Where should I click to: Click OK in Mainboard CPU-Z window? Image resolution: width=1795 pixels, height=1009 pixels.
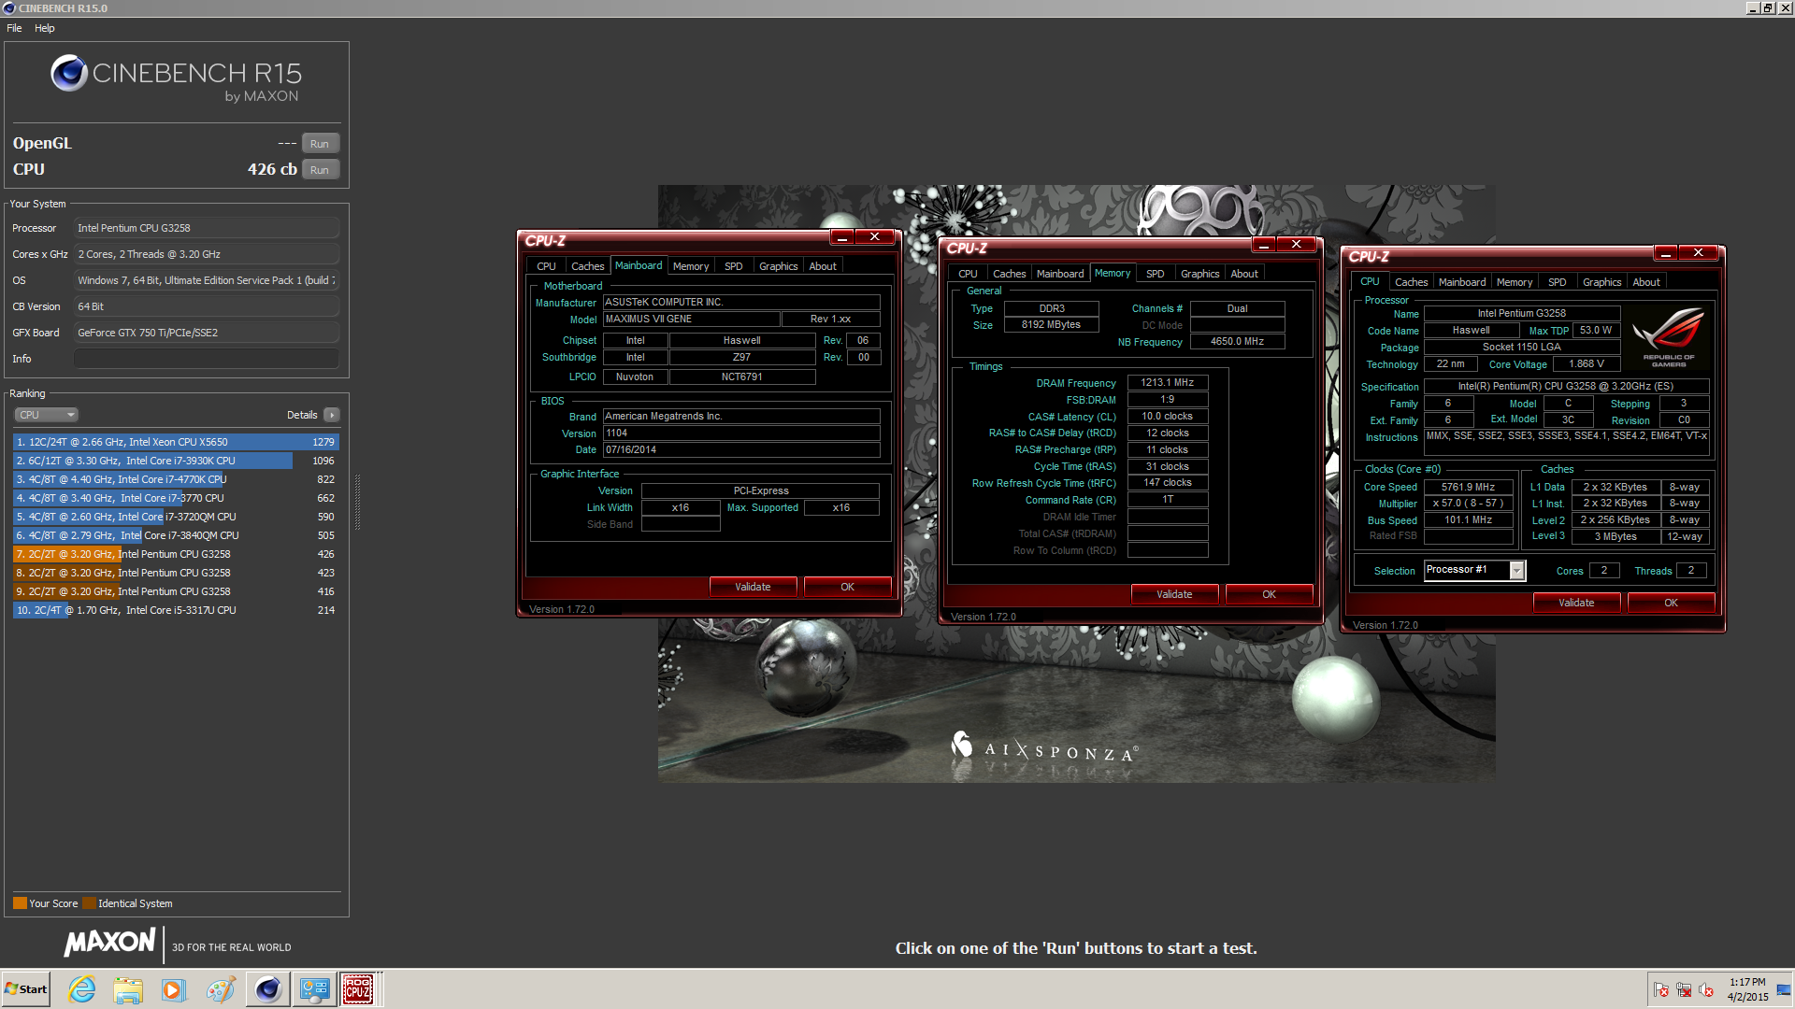(x=847, y=587)
